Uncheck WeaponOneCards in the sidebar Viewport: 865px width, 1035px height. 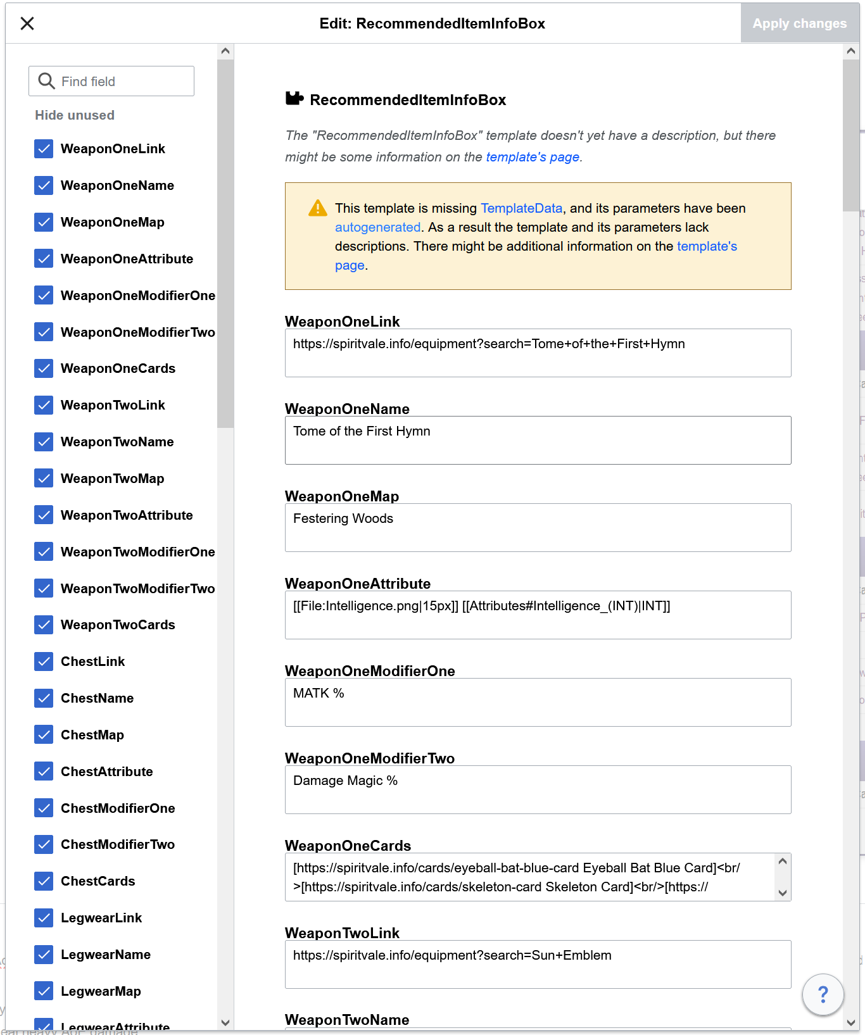(x=44, y=368)
